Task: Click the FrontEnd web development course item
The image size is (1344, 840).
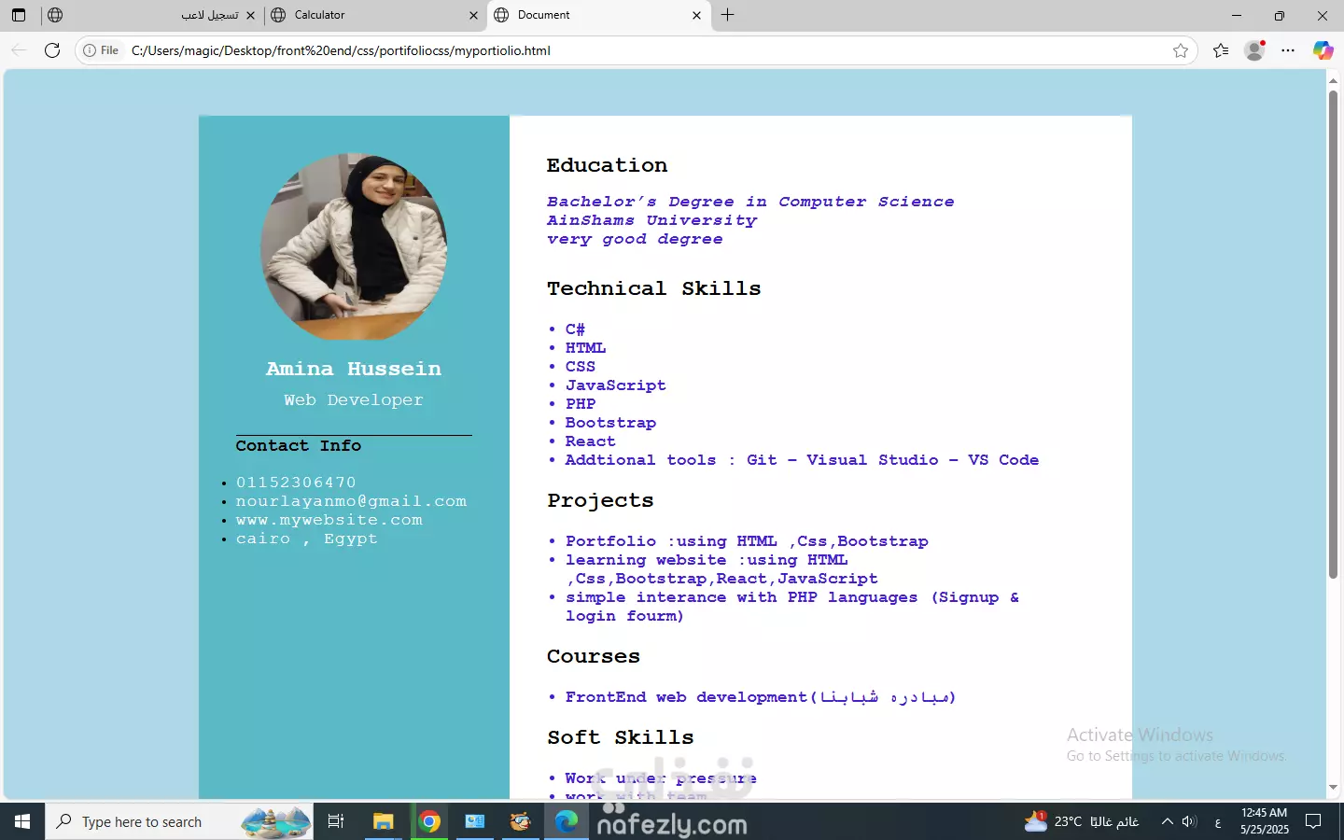Action: (x=761, y=697)
